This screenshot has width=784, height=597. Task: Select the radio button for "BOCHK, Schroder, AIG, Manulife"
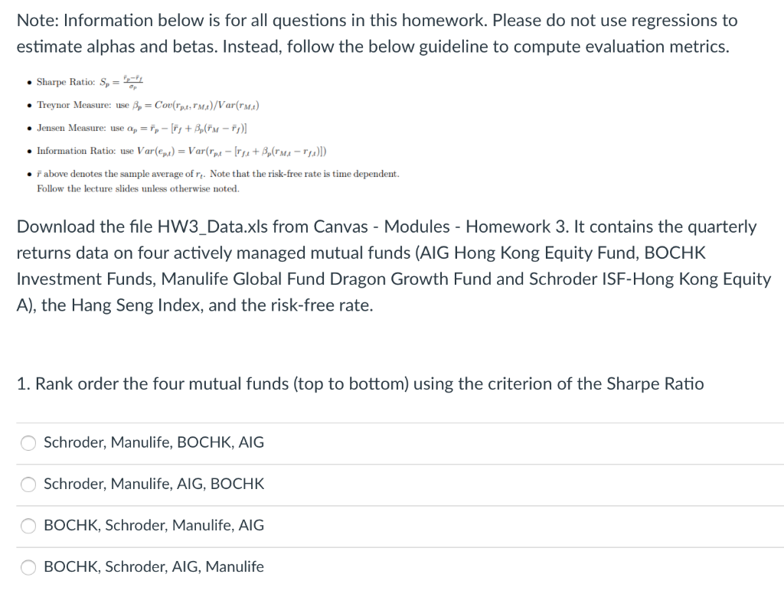(28, 567)
